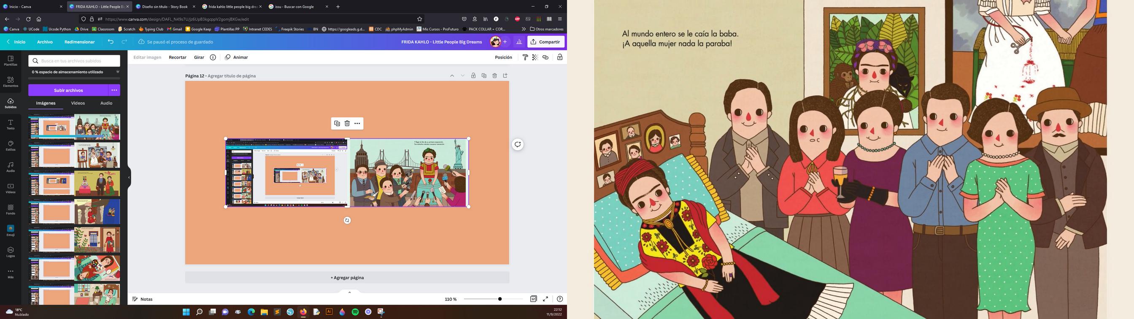Screen dimensions: 1134x319
Task: Click the Agregar título de página field
Action: tap(232, 76)
